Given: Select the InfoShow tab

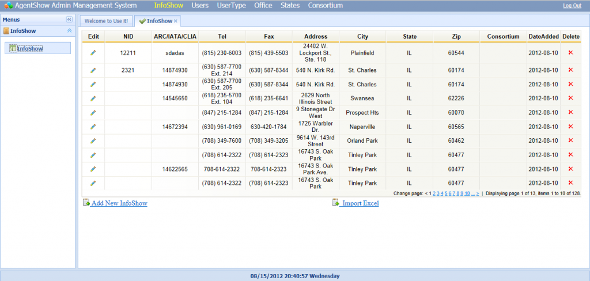Looking at the screenshot, I should (x=157, y=21).
